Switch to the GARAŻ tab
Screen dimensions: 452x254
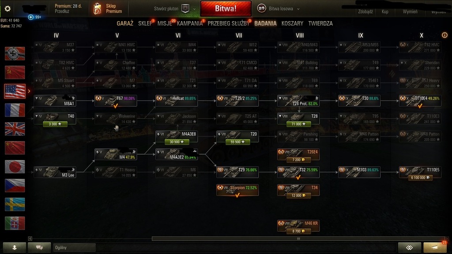tap(125, 23)
